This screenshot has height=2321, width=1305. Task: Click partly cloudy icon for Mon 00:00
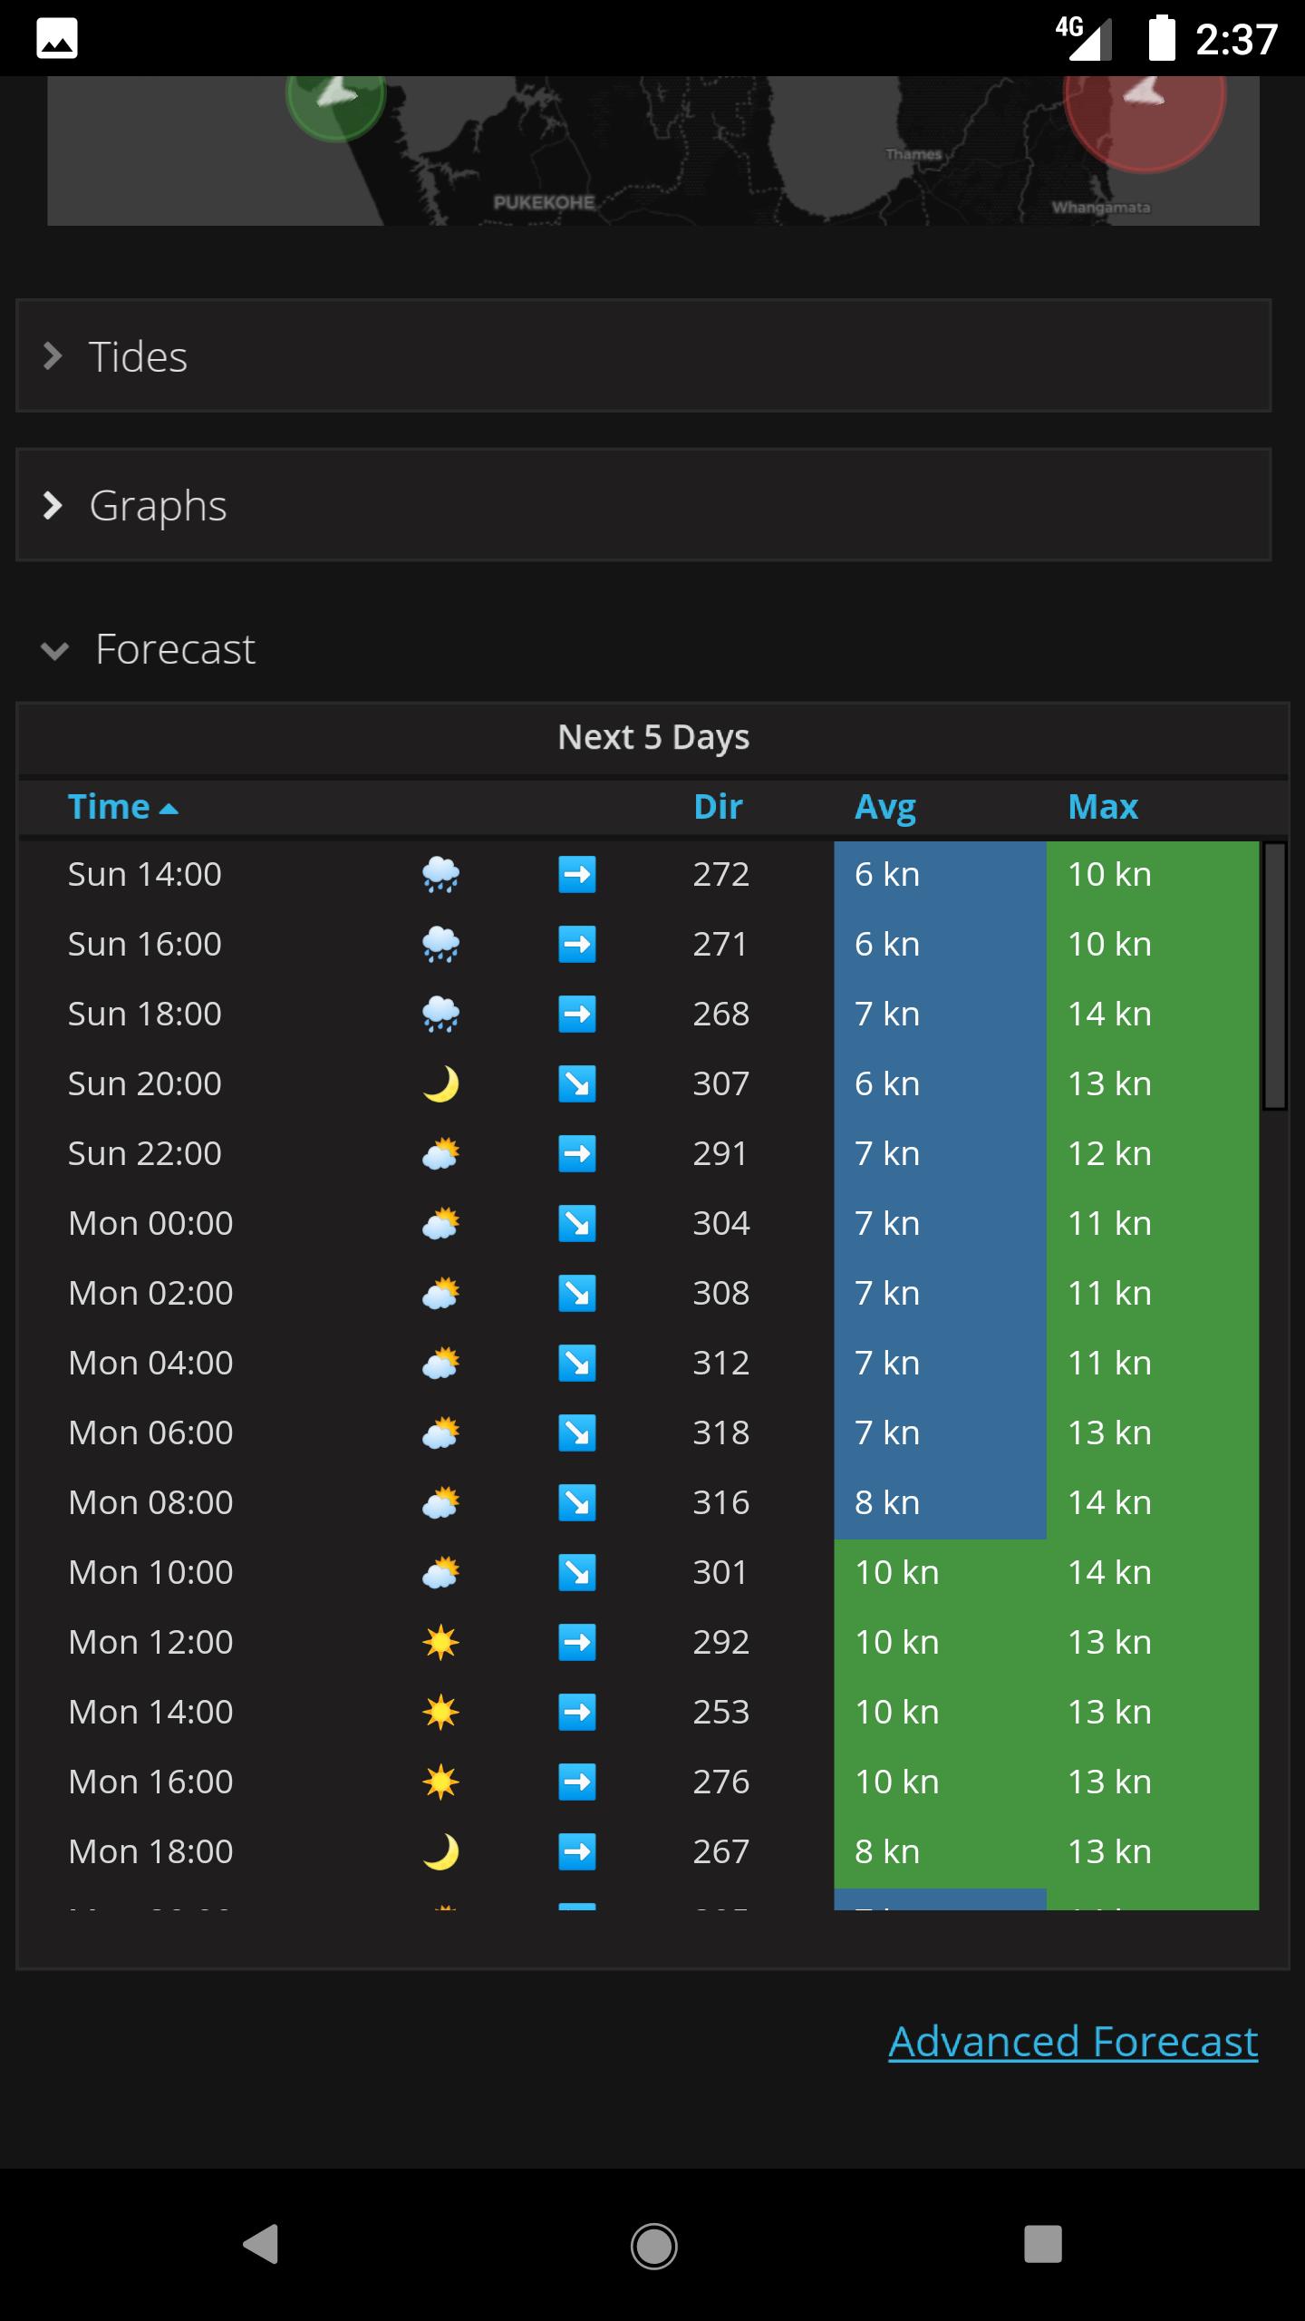pyautogui.click(x=440, y=1224)
